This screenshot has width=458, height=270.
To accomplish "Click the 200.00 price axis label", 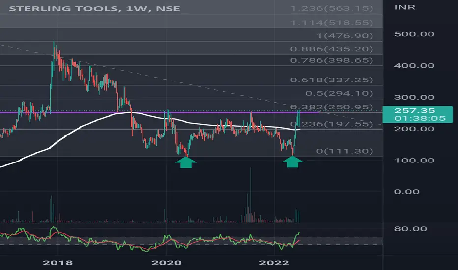I will [x=414, y=129].
